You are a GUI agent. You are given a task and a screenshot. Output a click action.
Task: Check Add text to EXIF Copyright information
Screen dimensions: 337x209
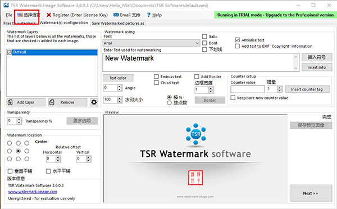tap(237, 46)
